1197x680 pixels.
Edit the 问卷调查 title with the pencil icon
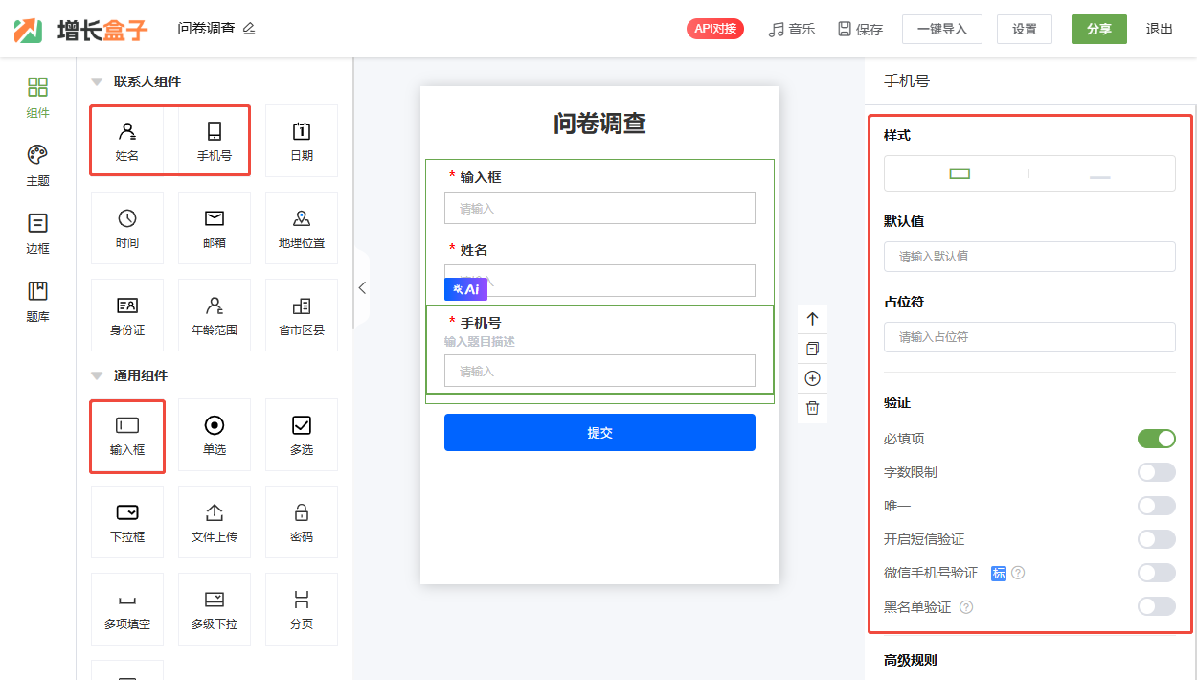[249, 29]
